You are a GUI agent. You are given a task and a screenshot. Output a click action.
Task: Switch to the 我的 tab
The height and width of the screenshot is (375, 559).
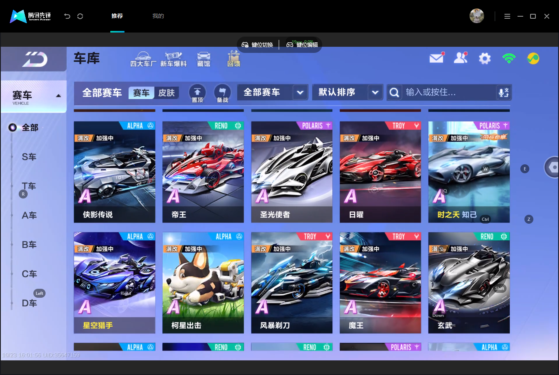[158, 16]
